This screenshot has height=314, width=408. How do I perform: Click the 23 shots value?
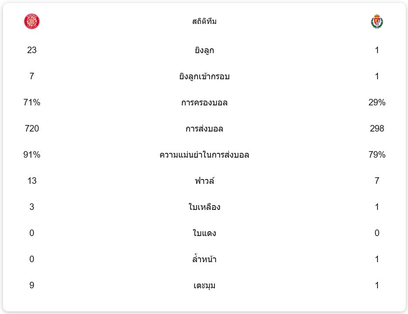tap(32, 51)
